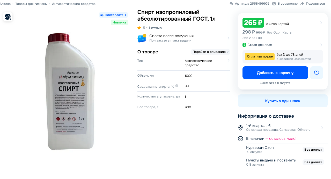Click the article number copy icon
Screen dimensions: 331x179
(x=231, y=4)
